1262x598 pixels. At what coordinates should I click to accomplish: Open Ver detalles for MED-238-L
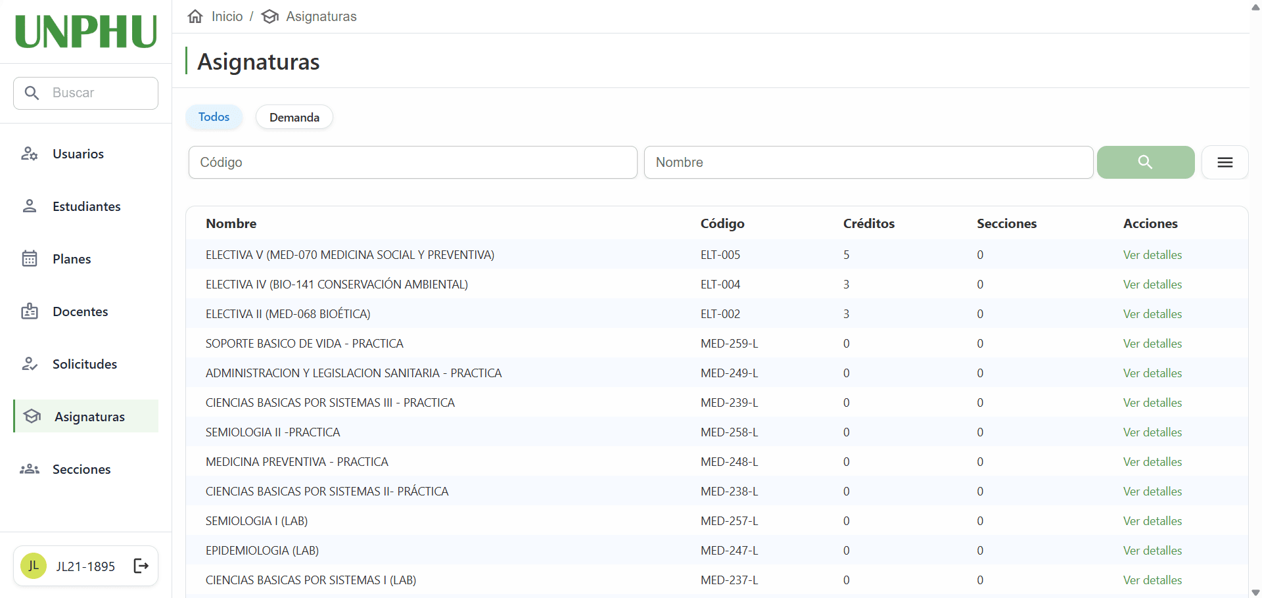1152,492
